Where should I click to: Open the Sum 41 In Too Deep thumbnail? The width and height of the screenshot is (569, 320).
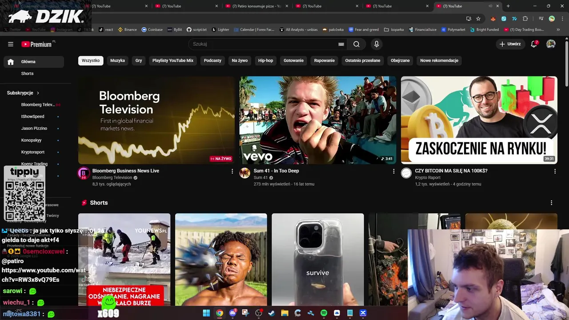click(318, 120)
